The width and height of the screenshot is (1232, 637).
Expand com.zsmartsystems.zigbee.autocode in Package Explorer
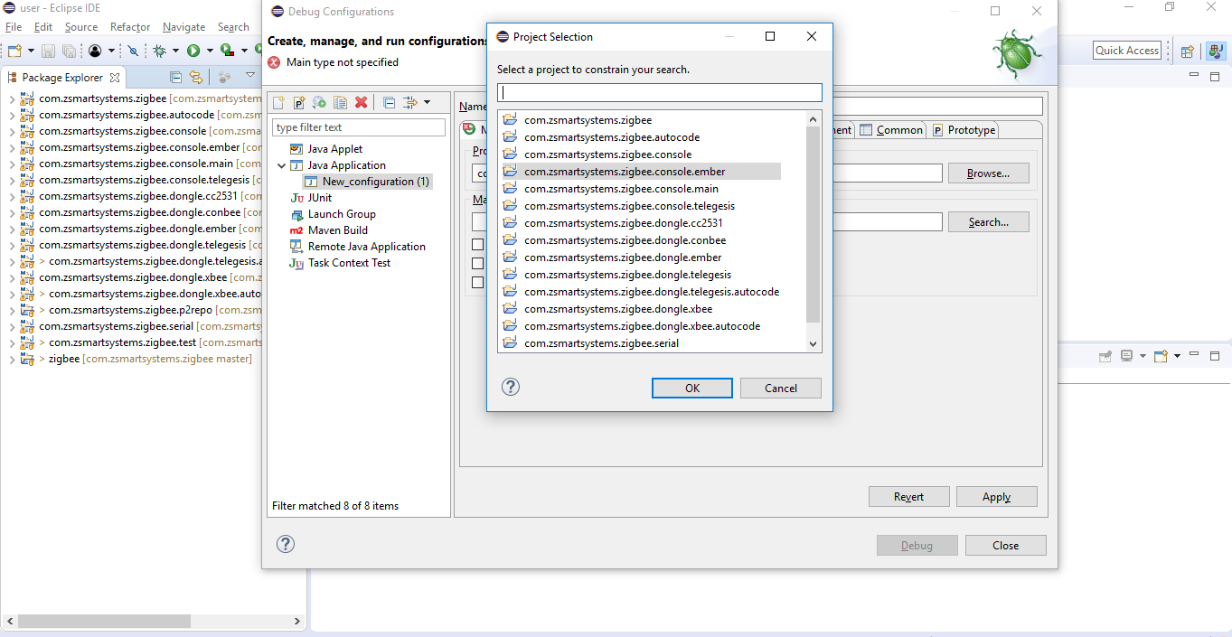(x=12, y=115)
